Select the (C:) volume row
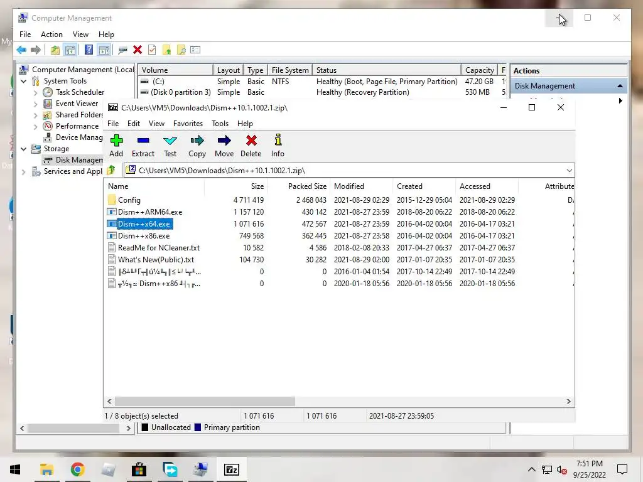 (323, 82)
